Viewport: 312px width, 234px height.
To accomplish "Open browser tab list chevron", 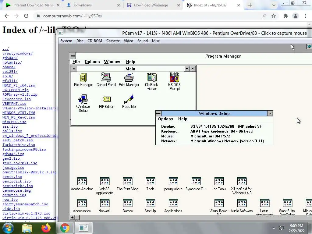I will click(274, 5).
